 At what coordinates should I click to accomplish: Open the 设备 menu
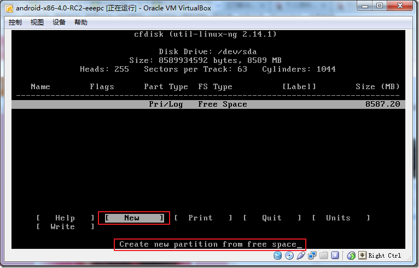tap(59, 22)
